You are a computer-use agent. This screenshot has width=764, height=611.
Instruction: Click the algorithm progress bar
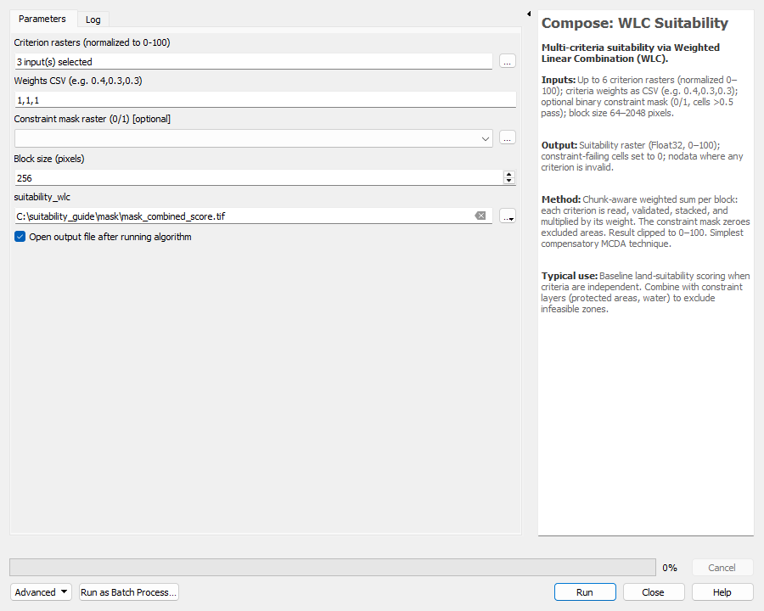pos(333,567)
